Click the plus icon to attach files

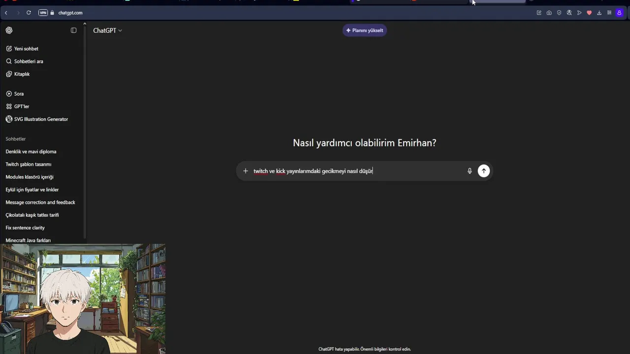pyautogui.click(x=246, y=171)
